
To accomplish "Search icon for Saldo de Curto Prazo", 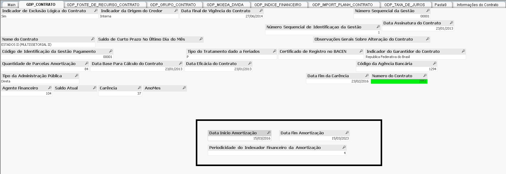I will tap(201, 39).
